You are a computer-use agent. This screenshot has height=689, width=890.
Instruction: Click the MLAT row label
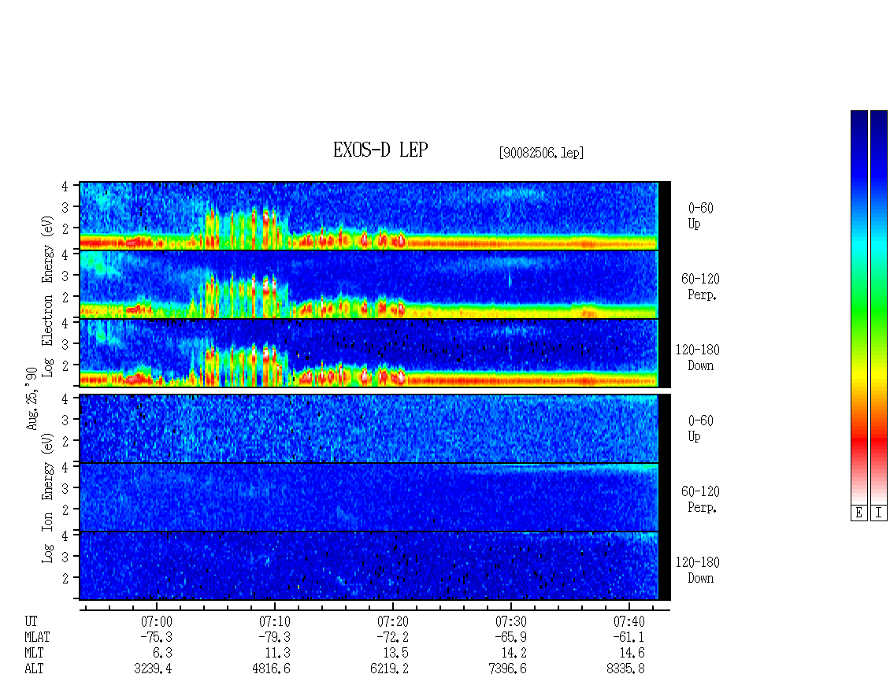coord(38,637)
